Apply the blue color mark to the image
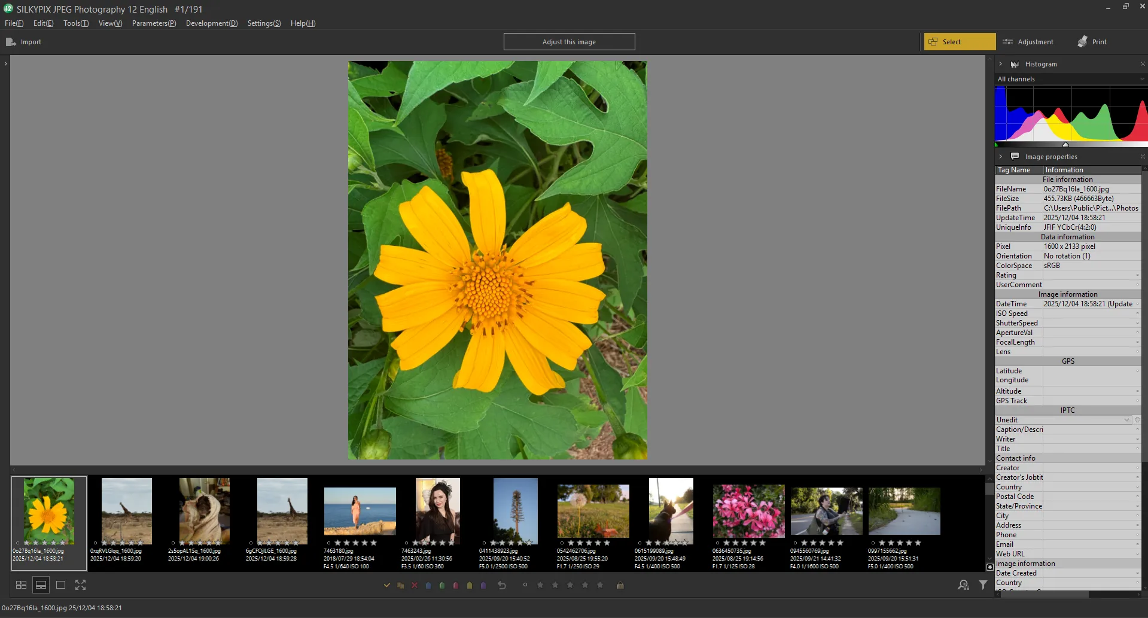1148x618 pixels. pyautogui.click(x=428, y=585)
